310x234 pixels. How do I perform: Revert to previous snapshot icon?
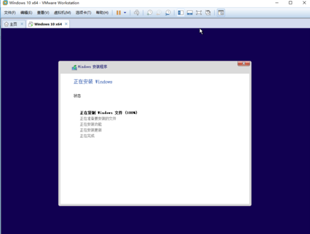tap(158, 13)
